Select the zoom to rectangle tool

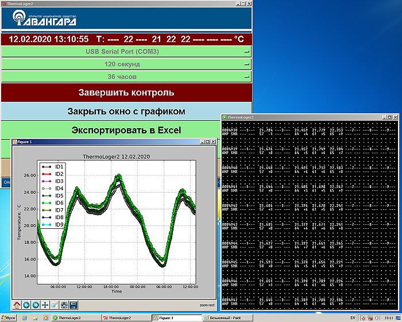(x=55, y=305)
